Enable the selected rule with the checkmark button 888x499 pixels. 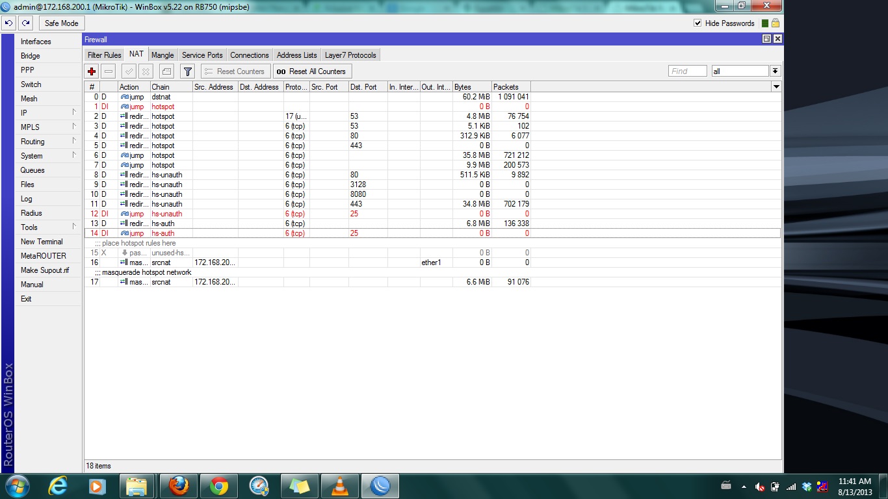click(x=129, y=71)
